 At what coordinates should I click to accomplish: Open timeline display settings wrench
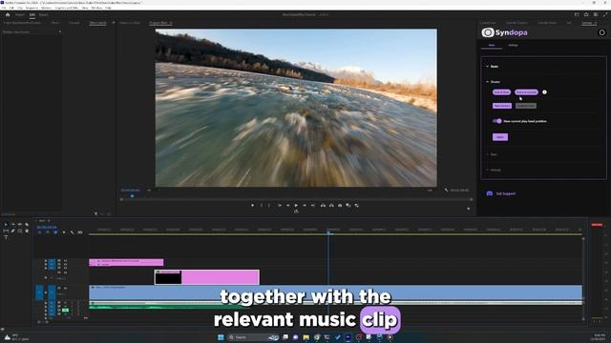pos(73,232)
